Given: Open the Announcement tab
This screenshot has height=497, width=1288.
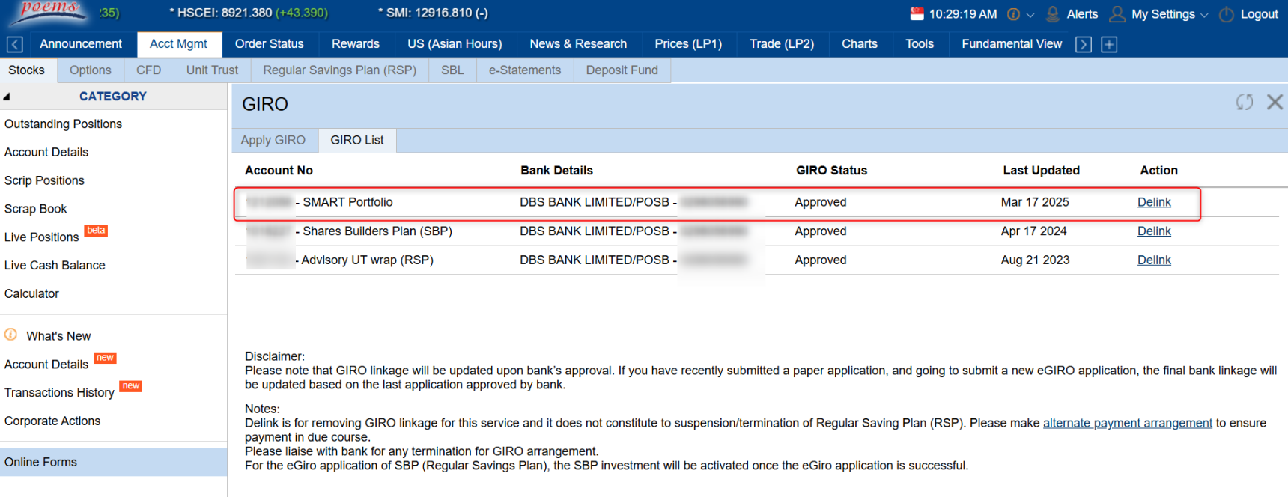Looking at the screenshot, I should coord(81,44).
